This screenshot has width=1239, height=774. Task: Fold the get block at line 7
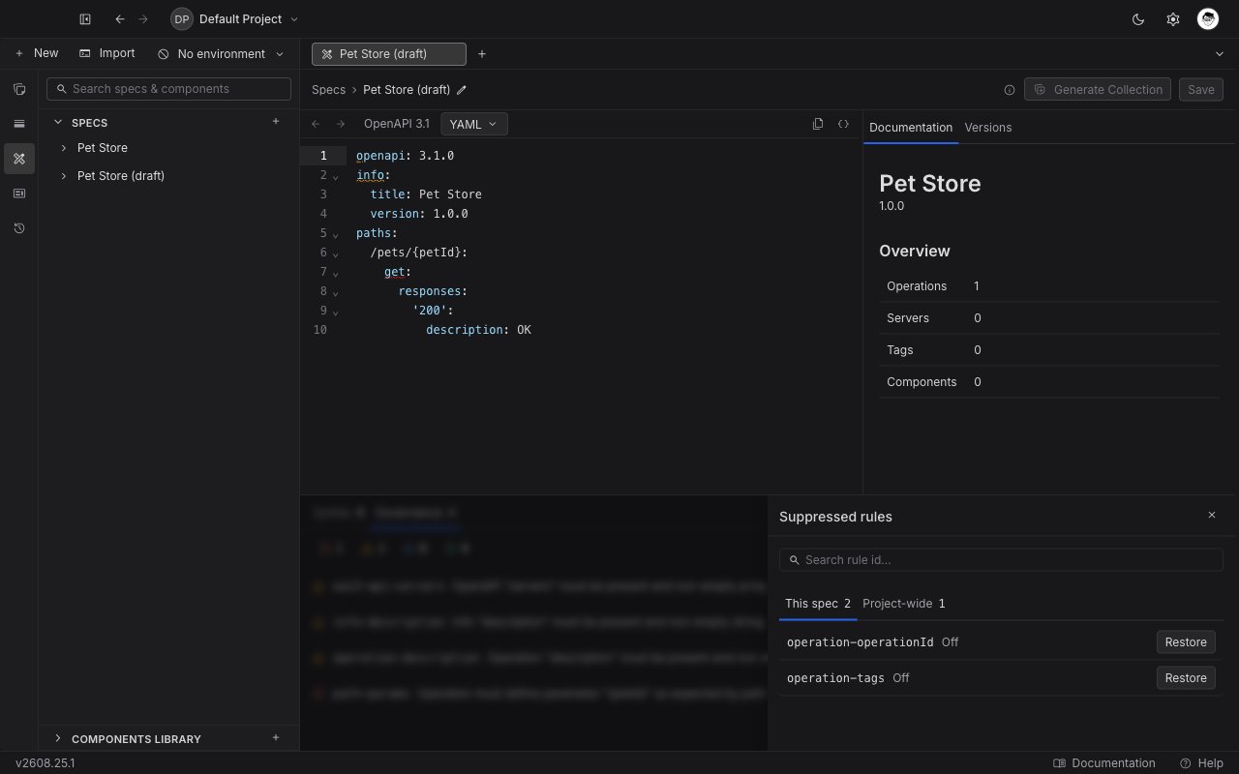tap(336, 273)
